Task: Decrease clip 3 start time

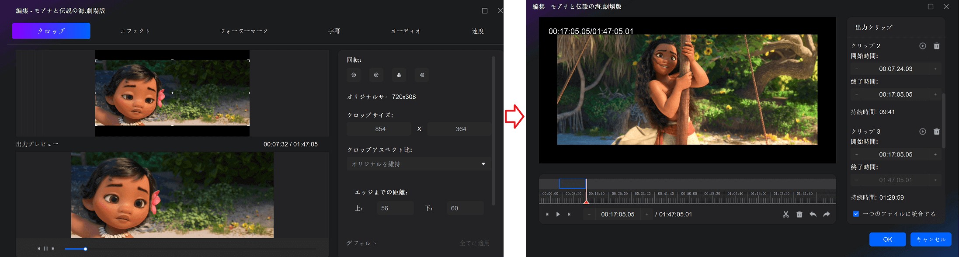Action: tap(857, 155)
